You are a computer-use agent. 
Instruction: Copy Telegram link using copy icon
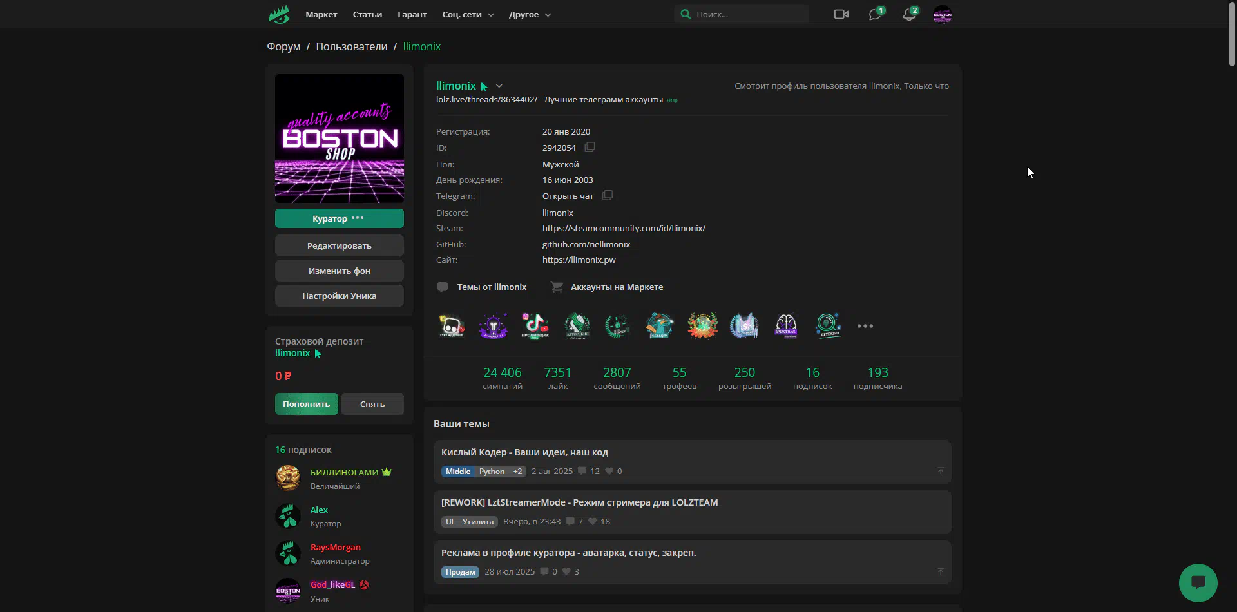tap(607, 196)
